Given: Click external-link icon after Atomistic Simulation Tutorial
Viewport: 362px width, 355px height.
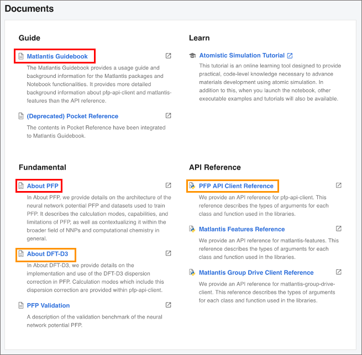Looking at the screenshot, I should pos(290,55).
